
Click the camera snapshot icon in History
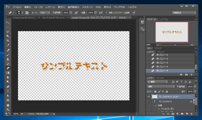pos(186,75)
